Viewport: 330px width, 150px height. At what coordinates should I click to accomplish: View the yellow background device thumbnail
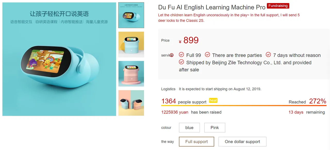pos(131,44)
